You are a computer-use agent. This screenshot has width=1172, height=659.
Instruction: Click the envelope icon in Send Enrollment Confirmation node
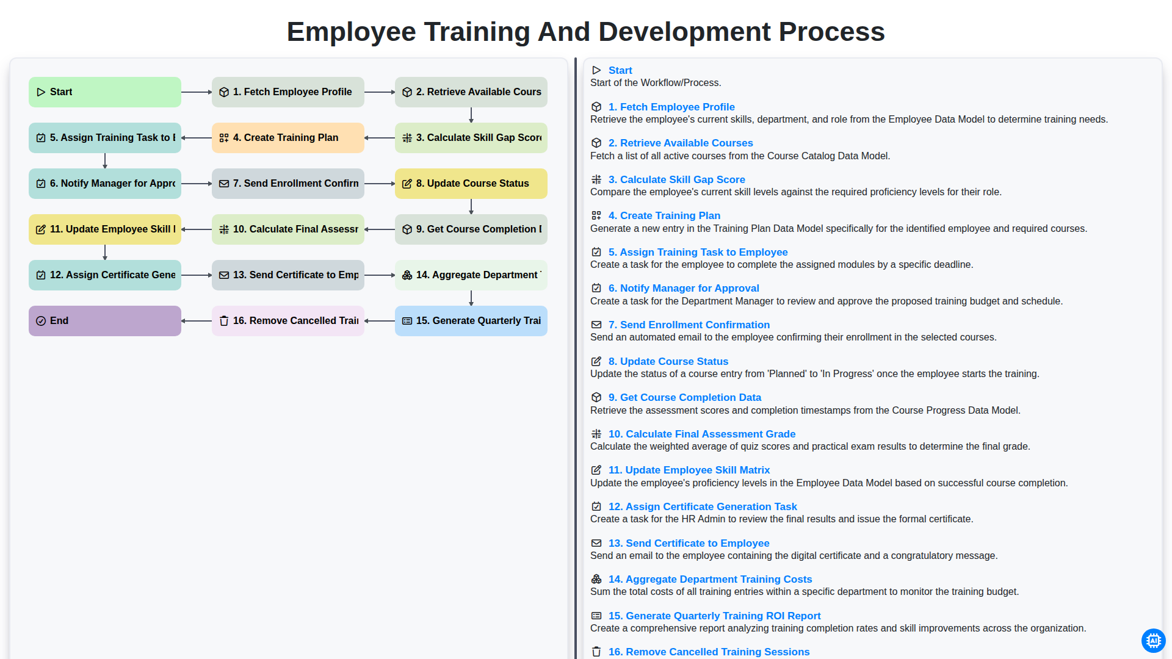[x=224, y=184]
